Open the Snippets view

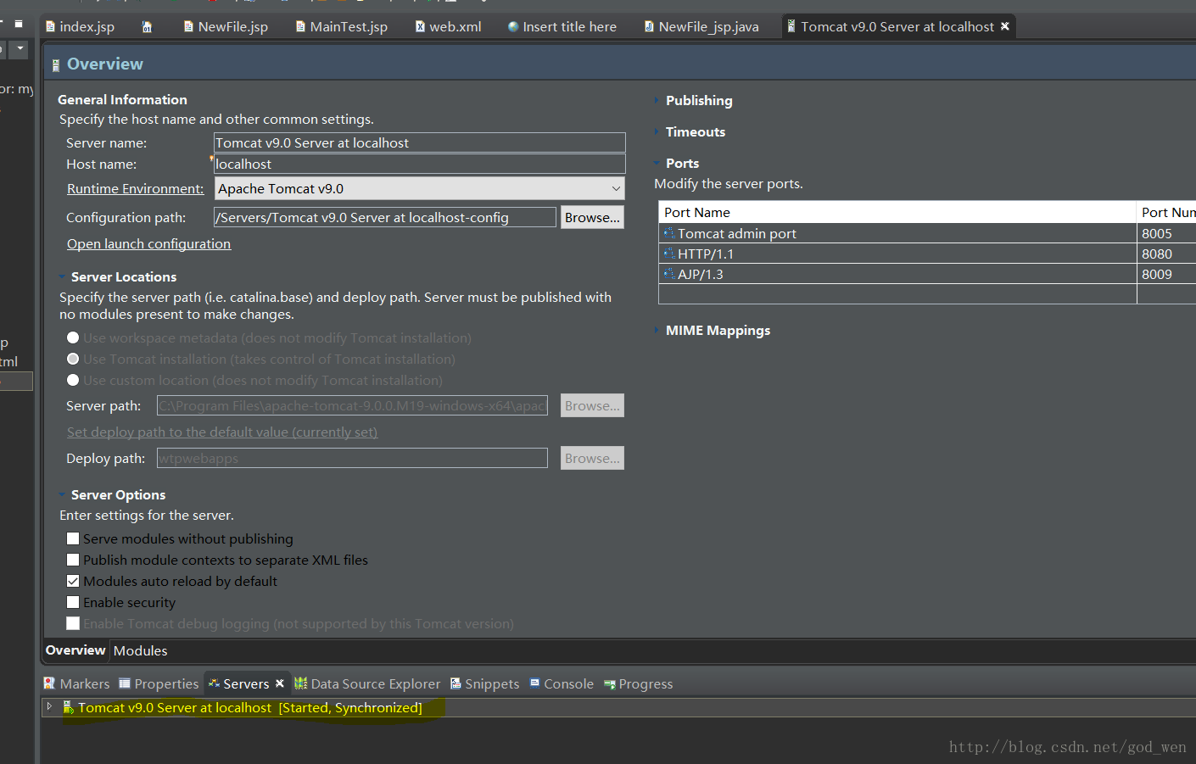click(x=484, y=684)
